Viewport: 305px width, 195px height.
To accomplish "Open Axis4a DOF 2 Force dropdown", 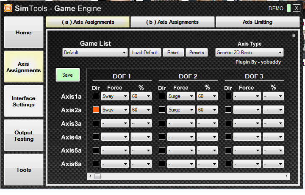I will coord(181,137).
